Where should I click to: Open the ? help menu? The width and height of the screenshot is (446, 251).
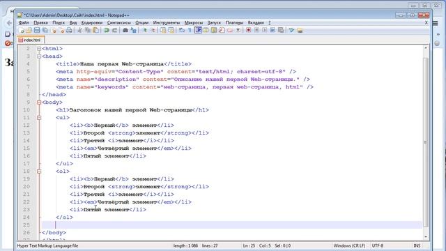click(x=270, y=22)
